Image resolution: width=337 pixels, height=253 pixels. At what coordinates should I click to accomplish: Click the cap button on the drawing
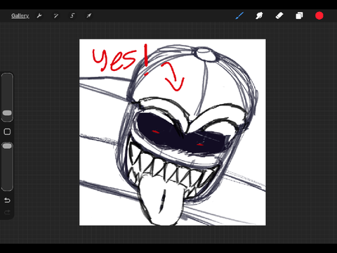205,53
